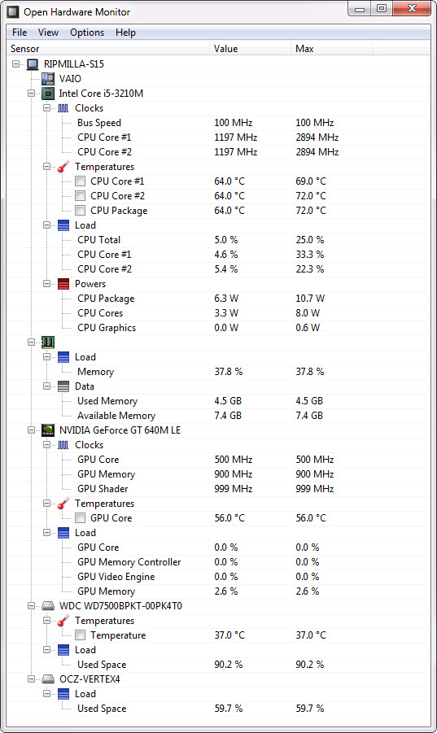
Task: Click the Max column header
Action: 331,49
